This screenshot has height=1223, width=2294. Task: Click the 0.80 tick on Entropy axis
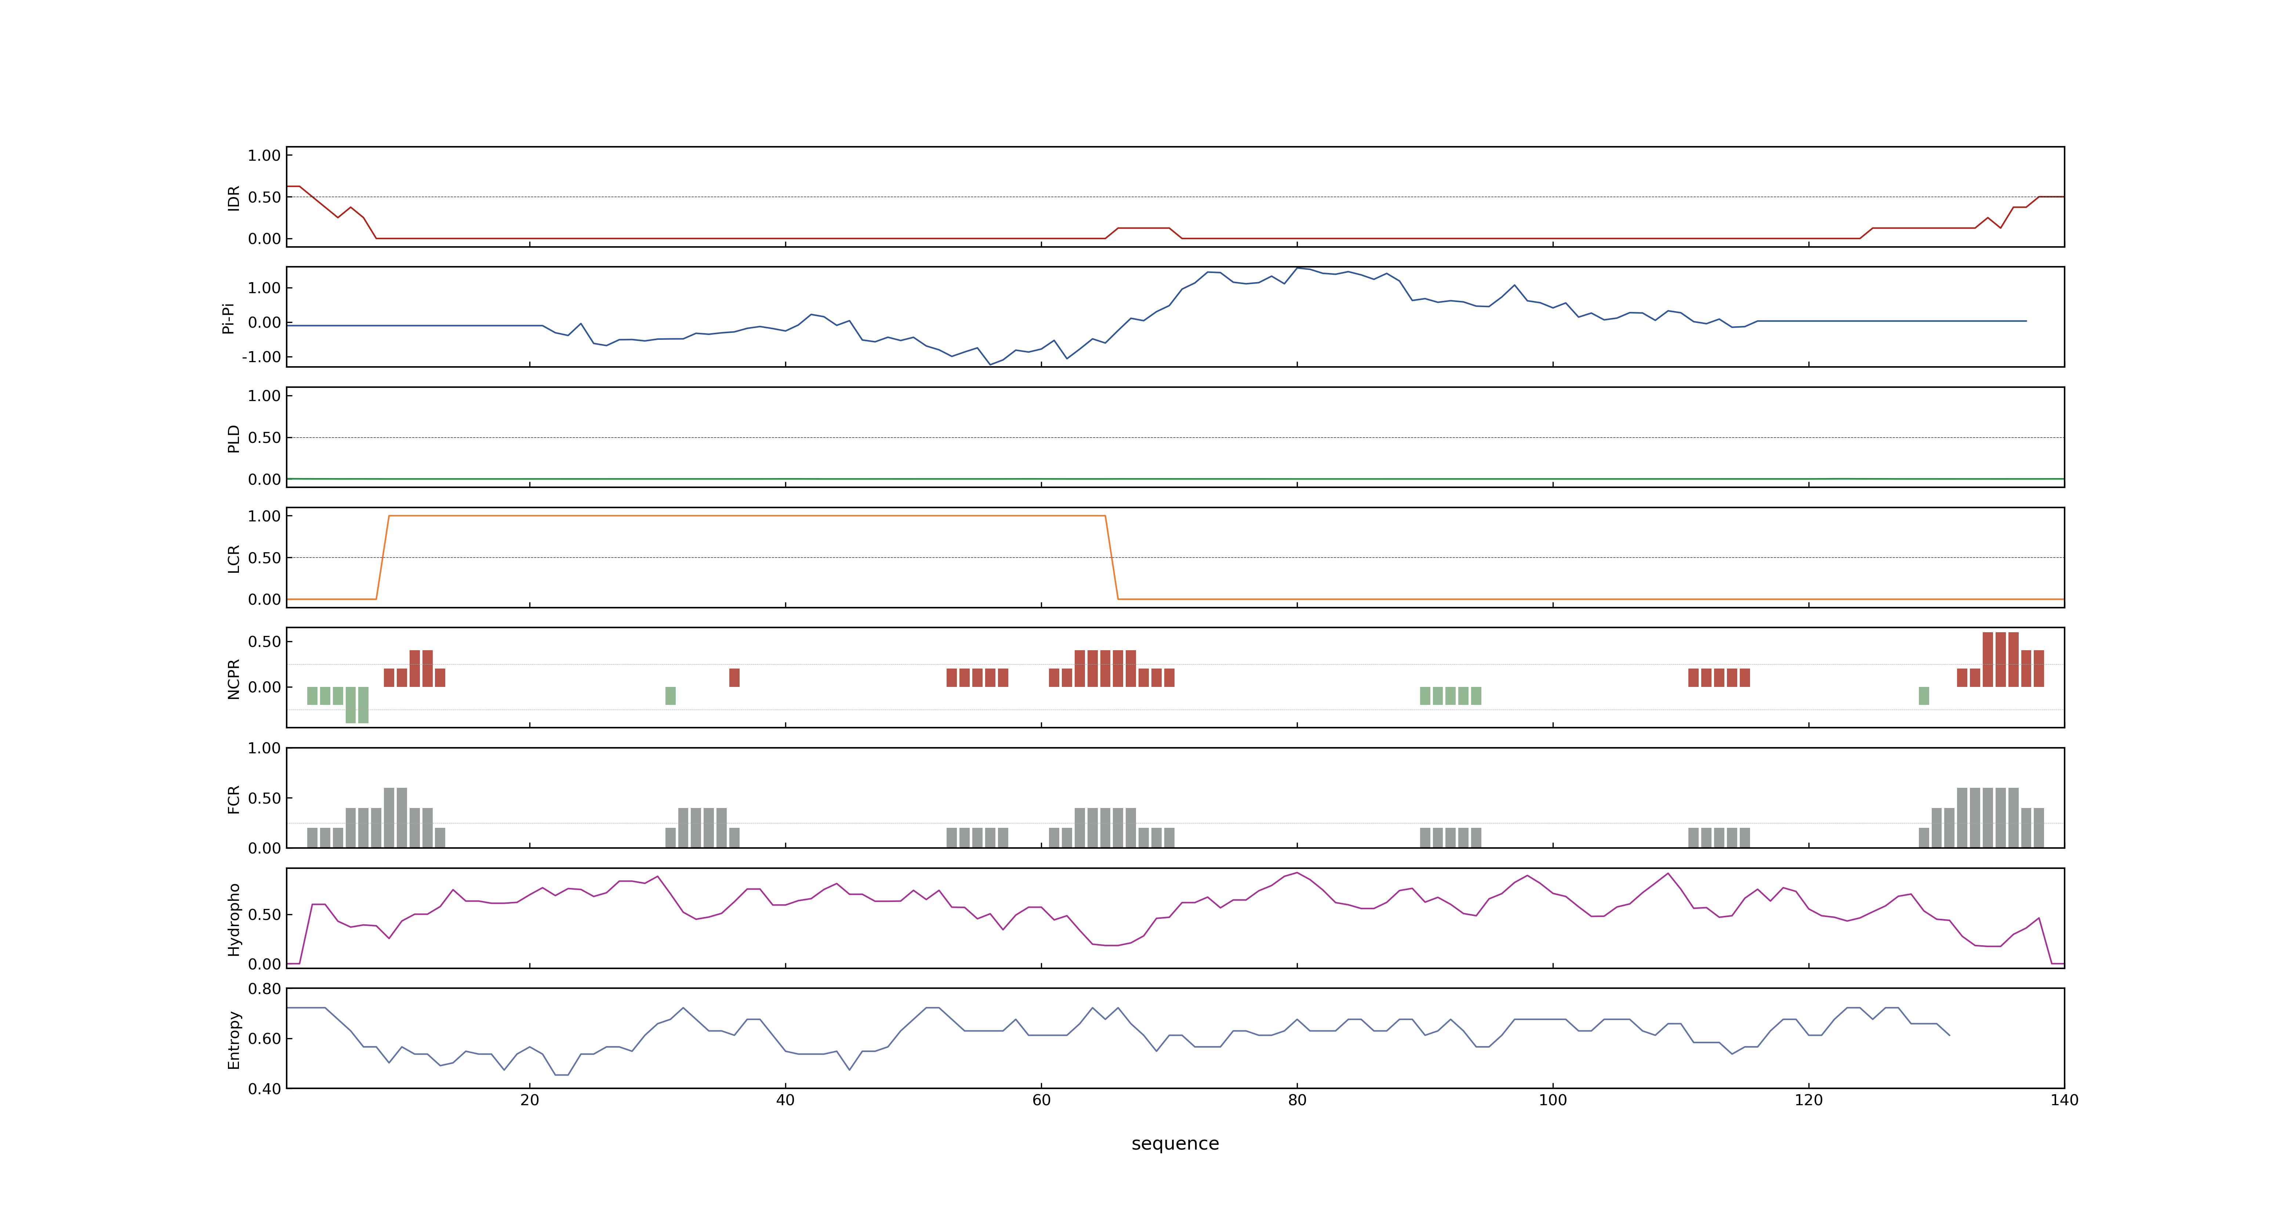pos(265,989)
